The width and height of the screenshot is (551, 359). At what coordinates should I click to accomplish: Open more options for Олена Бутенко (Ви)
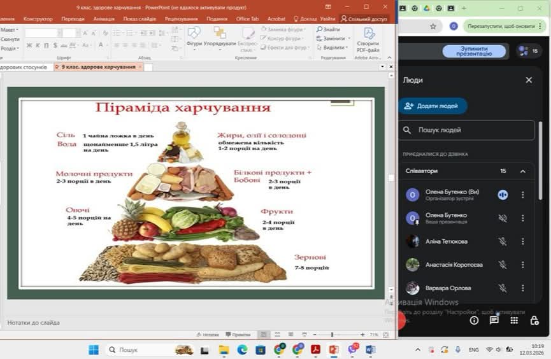[x=522, y=195]
